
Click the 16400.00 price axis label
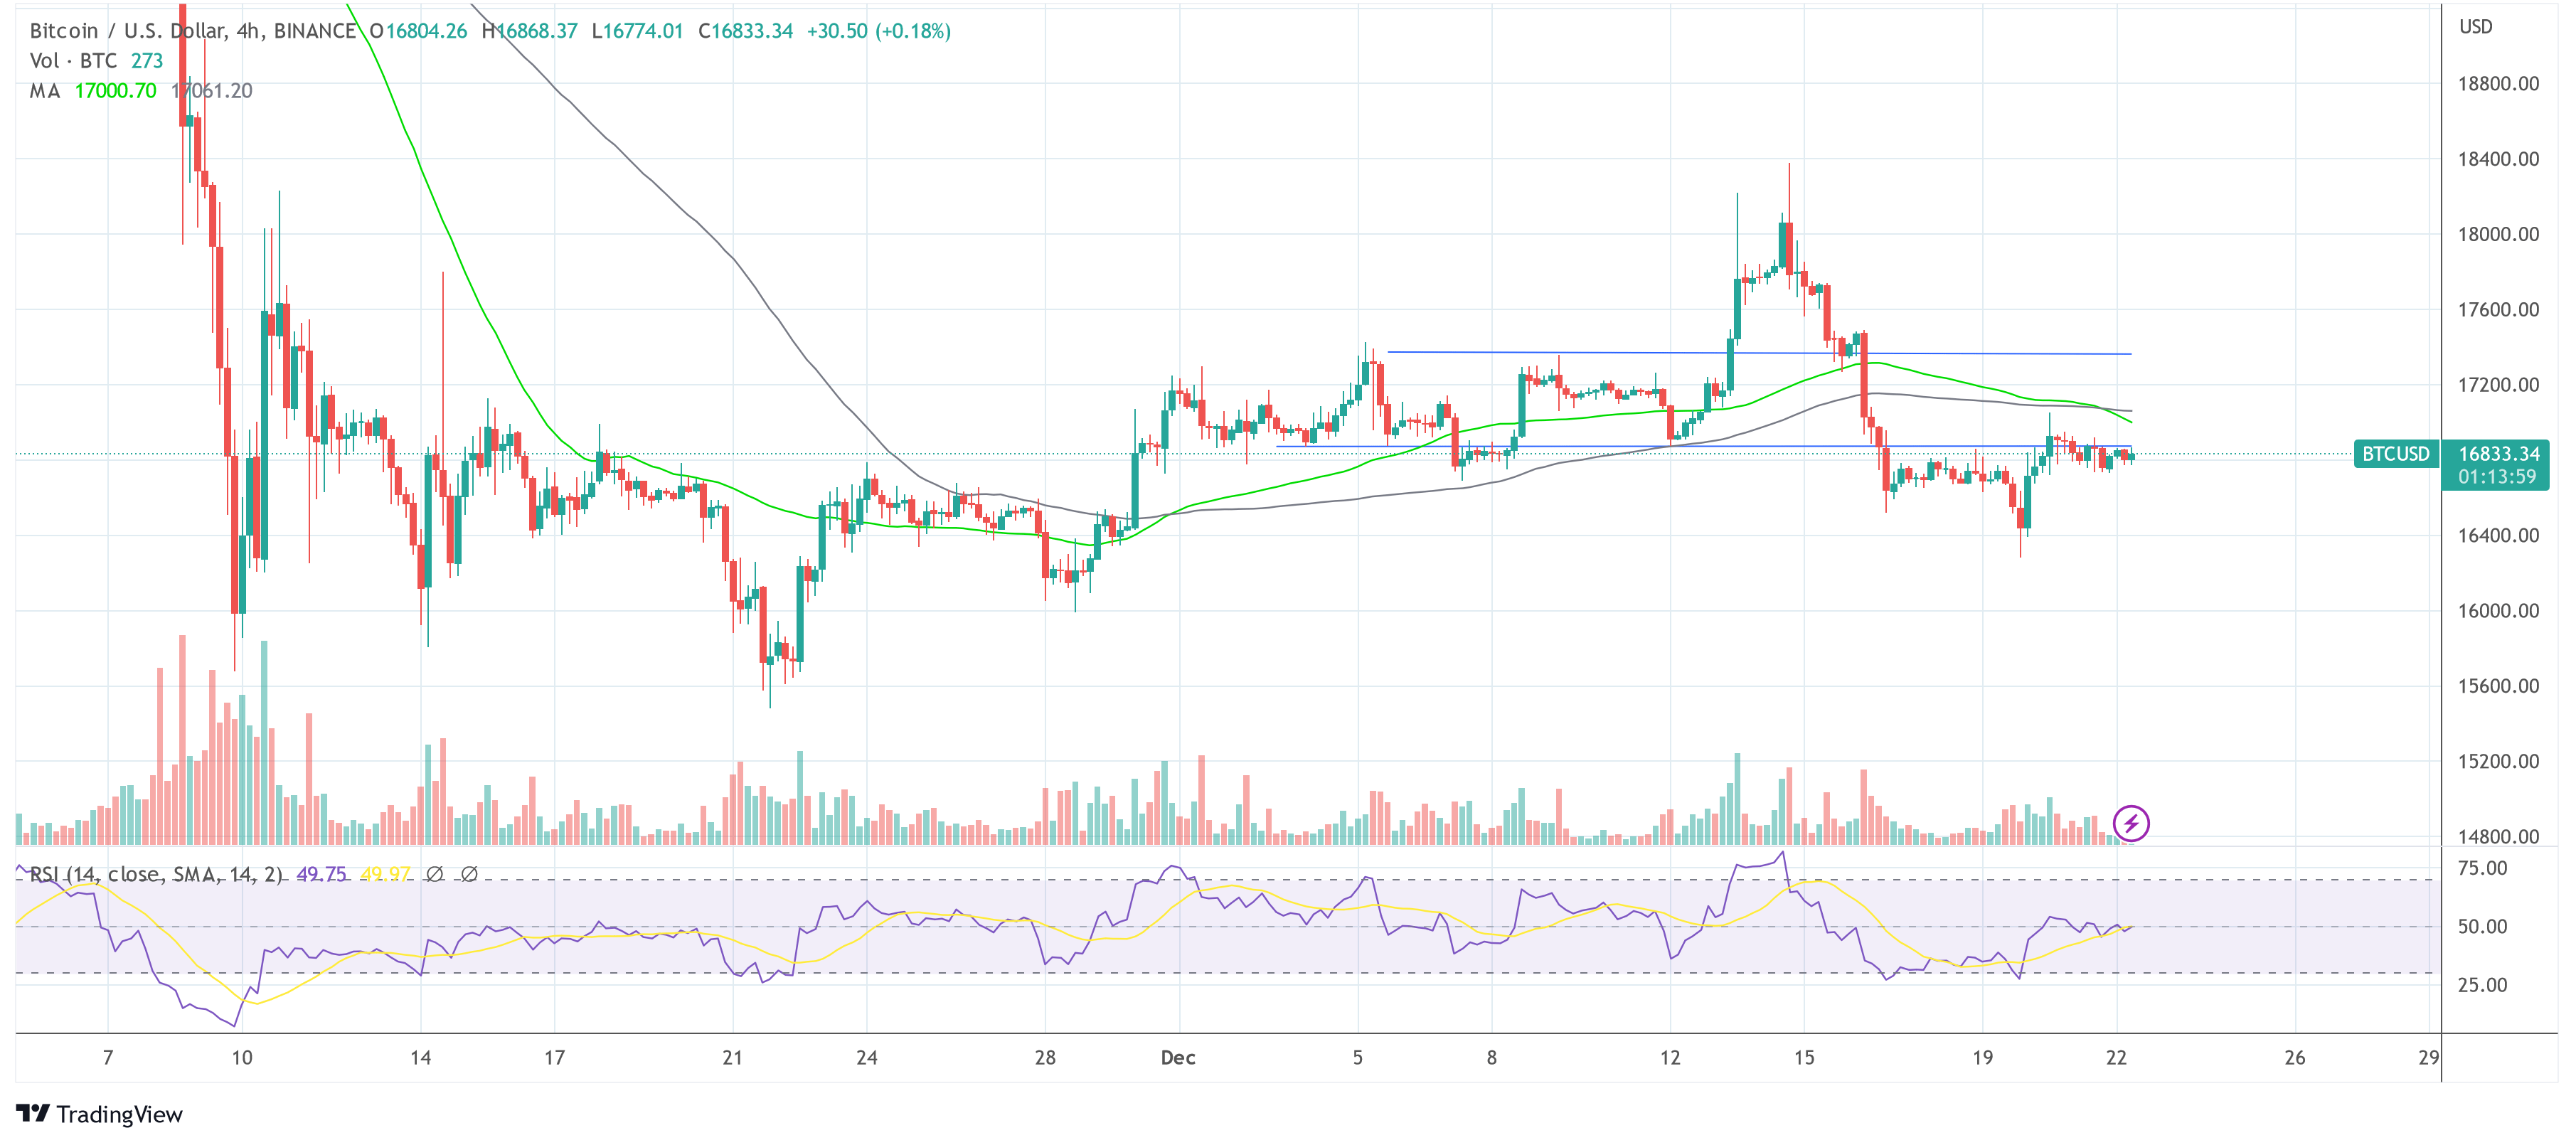click(2498, 536)
